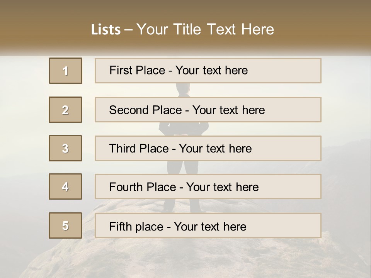This screenshot has height=278, width=371.
Task: Click the silhouetted man's head
Action: 183,89
